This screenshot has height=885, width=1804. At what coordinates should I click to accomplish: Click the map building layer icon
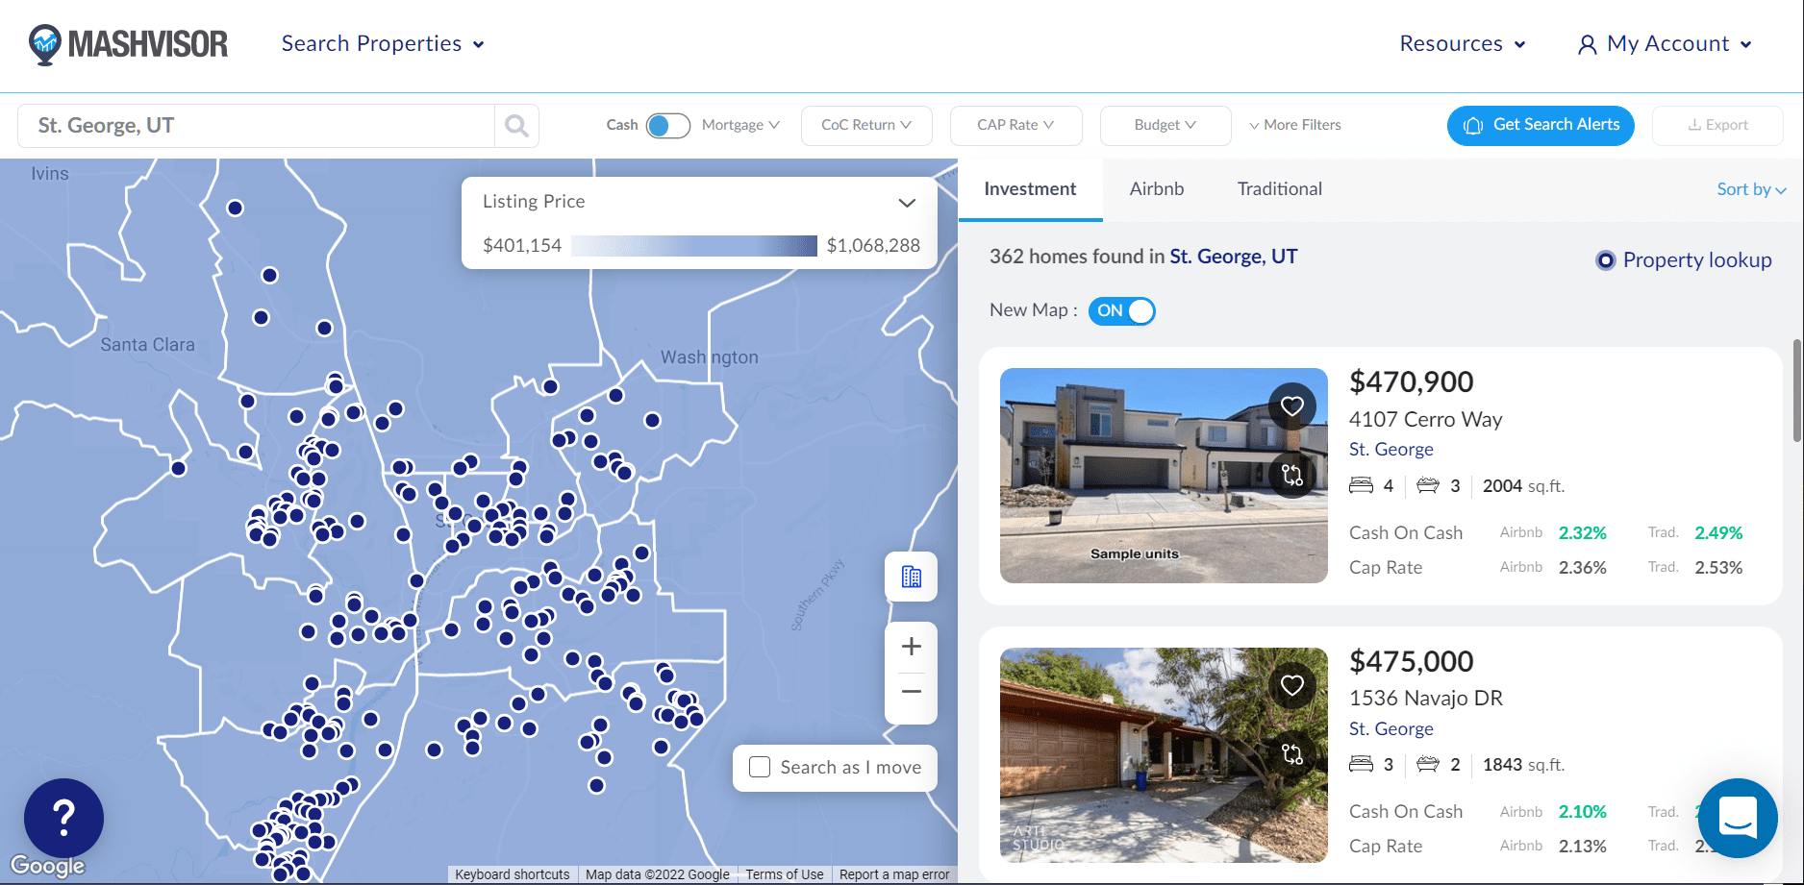911,577
